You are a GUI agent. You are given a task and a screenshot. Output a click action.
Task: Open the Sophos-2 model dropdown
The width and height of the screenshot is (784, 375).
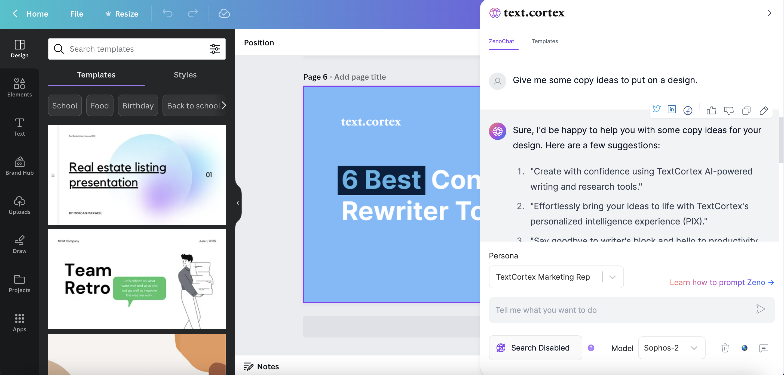click(671, 348)
